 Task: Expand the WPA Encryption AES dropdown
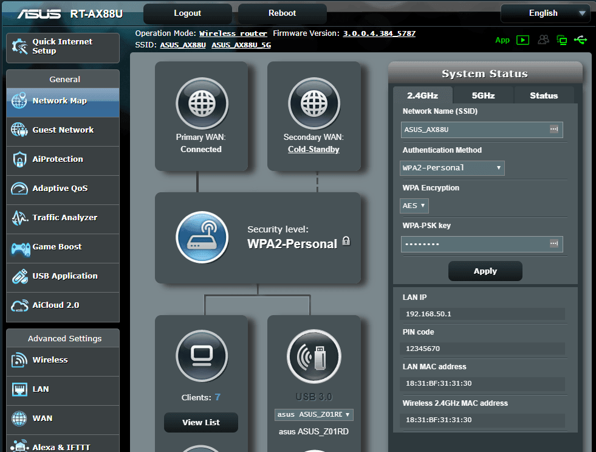click(x=414, y=206)
